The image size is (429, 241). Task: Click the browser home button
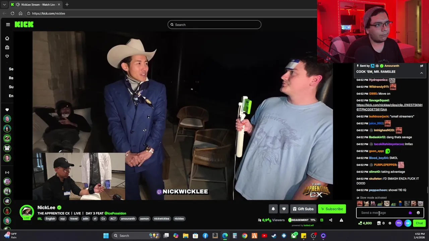(20, 13)
